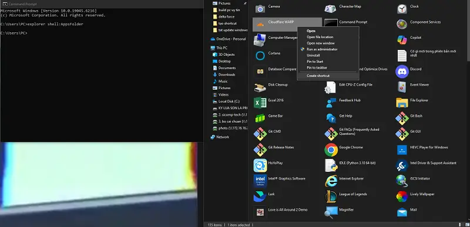Select the HEVC Player for Windows icon

[x=402, y=150]
